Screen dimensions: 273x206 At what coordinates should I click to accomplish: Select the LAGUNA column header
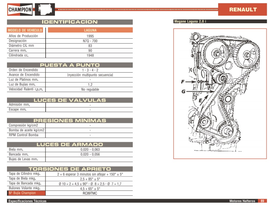[x=90, y=30]
